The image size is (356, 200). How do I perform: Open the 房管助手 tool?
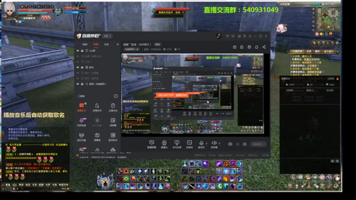click(97, 107)
